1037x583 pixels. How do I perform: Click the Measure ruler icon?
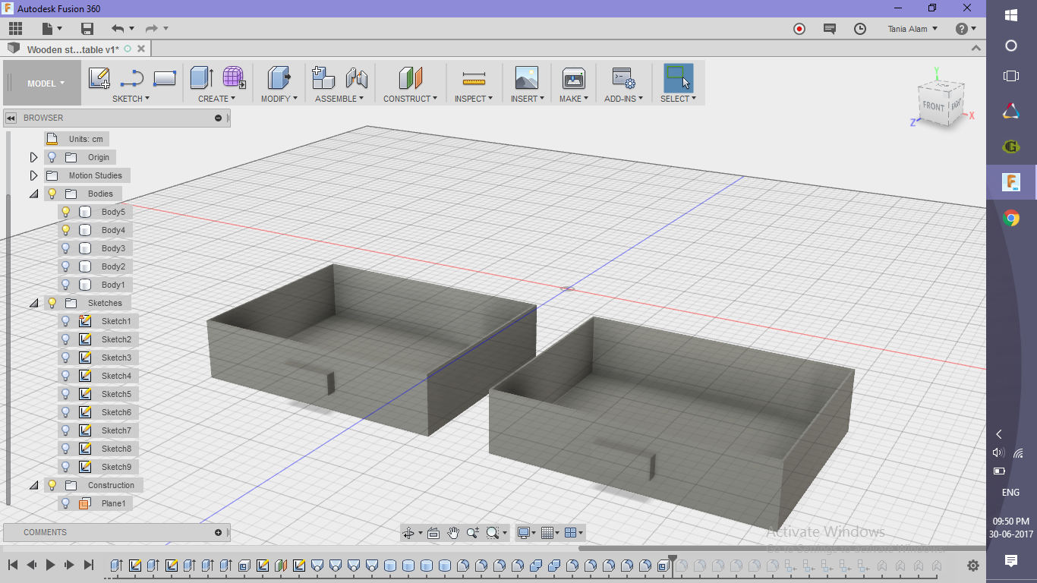click(x=474, y=78)
